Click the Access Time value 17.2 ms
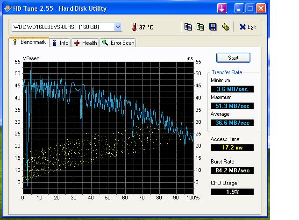This screenshot has height=220, width=299. pyautogui.click(x=232, y=147)
